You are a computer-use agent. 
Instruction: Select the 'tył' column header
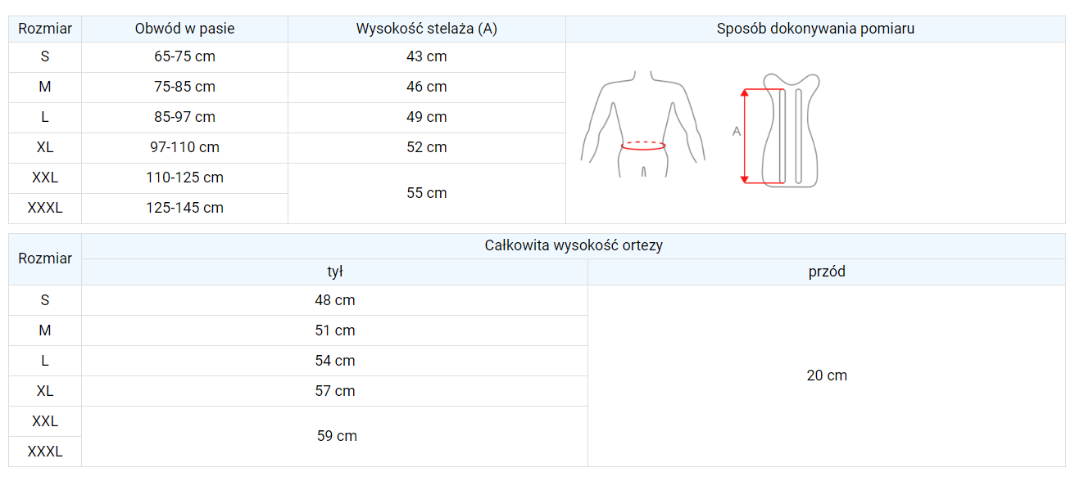pos(334,272)
